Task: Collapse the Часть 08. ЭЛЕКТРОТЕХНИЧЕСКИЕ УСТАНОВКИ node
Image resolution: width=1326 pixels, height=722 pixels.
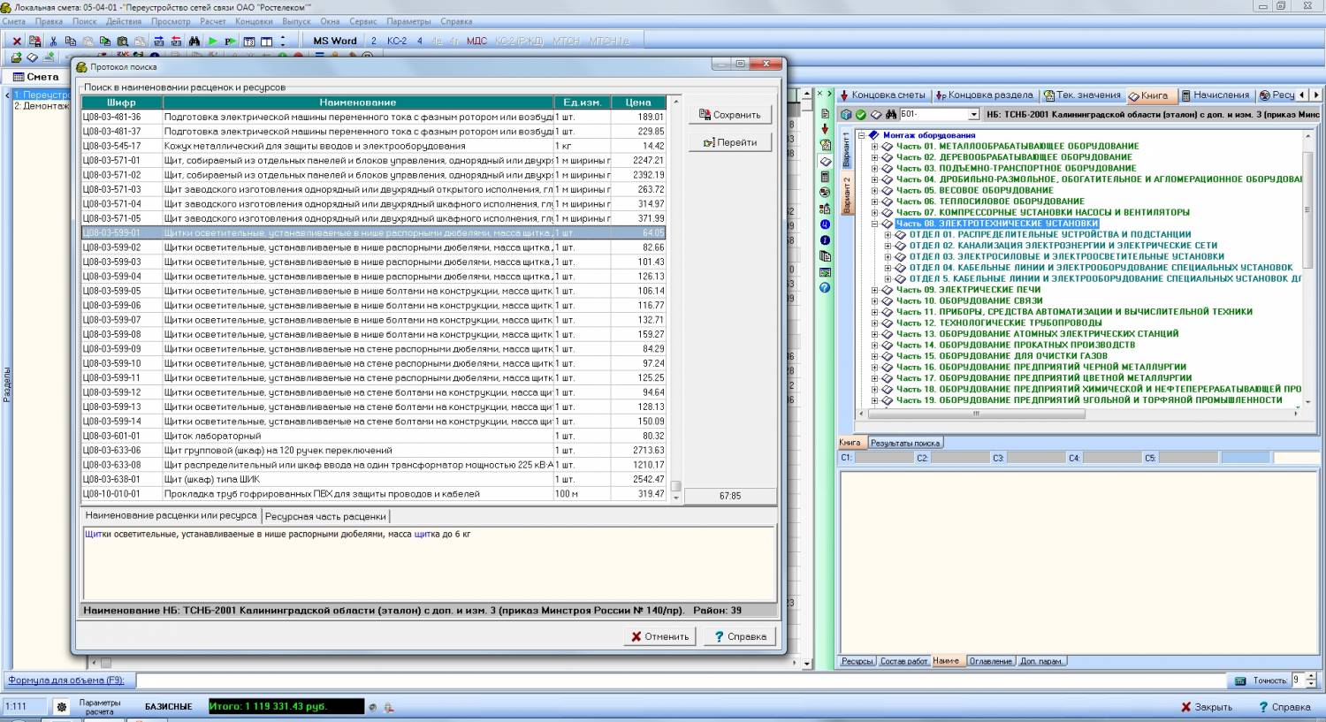Action: point(874,224)
